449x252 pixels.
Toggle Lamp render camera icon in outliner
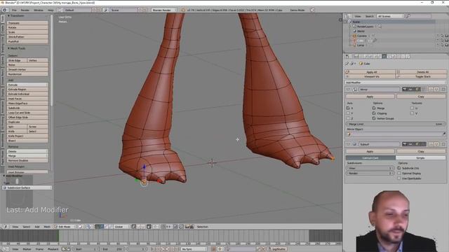(446, 45)
